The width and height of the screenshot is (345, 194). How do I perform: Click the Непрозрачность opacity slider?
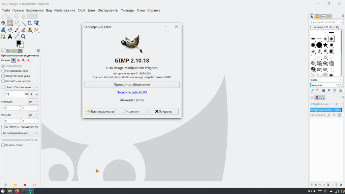click(326, 110)
